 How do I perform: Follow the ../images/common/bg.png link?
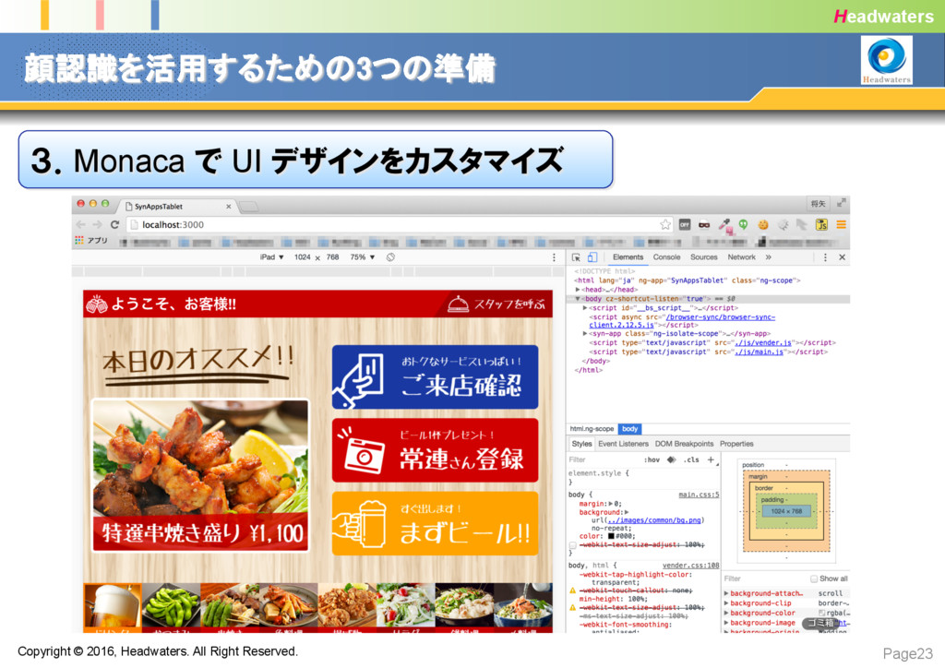(654, 520)
